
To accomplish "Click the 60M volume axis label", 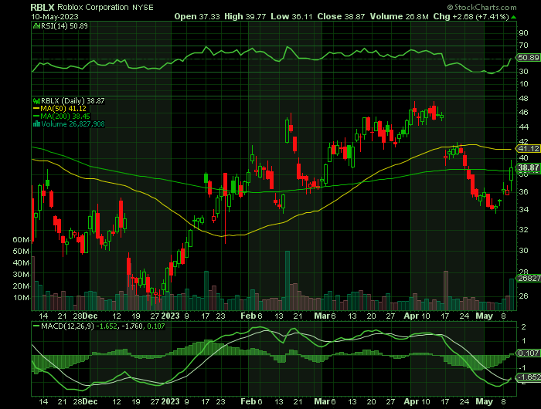I will 21,240.
